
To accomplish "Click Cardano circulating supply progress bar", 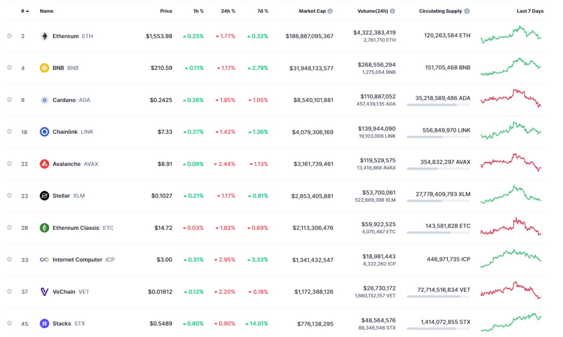I will (438, 105).
